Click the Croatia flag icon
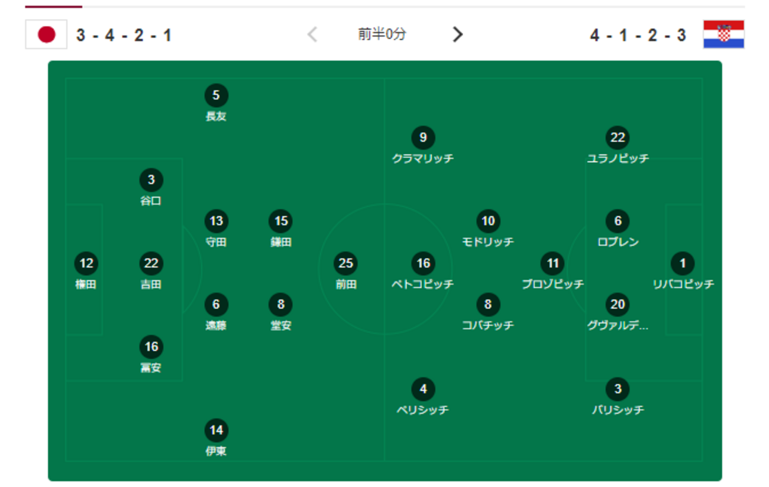This screenshot has height=487, width=769. [x=723, y=34]
